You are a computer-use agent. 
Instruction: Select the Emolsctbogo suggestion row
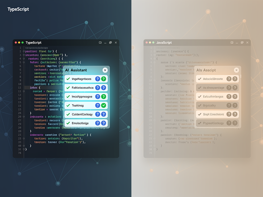(86, 123)
